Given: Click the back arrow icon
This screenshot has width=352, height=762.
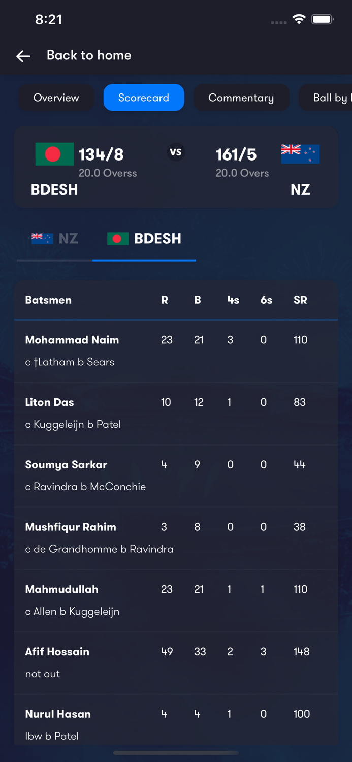Looking at the screenshot, I should click(x=23, y=56).
